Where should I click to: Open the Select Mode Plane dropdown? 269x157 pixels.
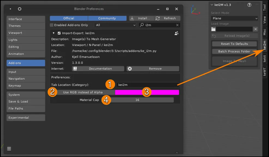click(x=234, y=18)
